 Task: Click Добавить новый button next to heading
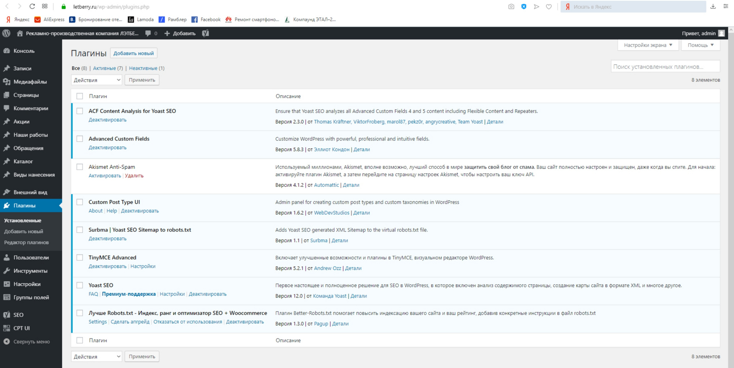tap(134, 53)
